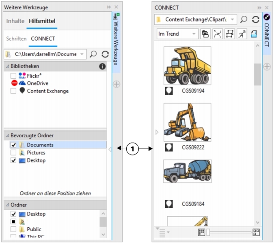Collapse the Bevorzugte Ordner section
The image size is (276, 243).
point(7,135)
